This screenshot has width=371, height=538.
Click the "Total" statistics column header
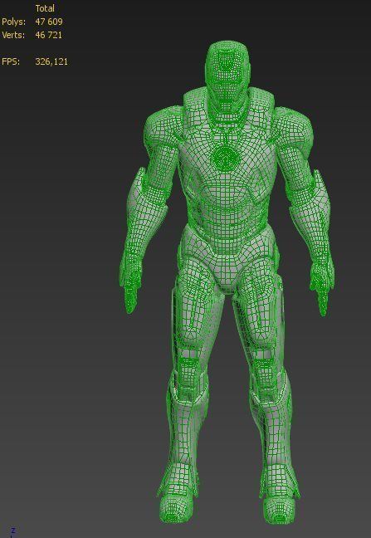45,8
